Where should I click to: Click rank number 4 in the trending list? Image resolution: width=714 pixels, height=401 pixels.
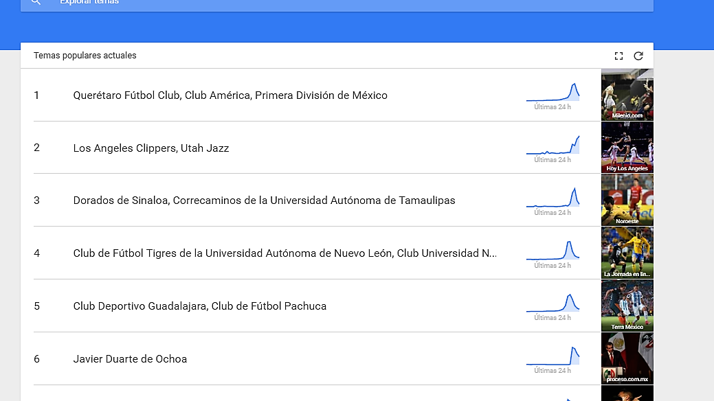pos(37,253)
